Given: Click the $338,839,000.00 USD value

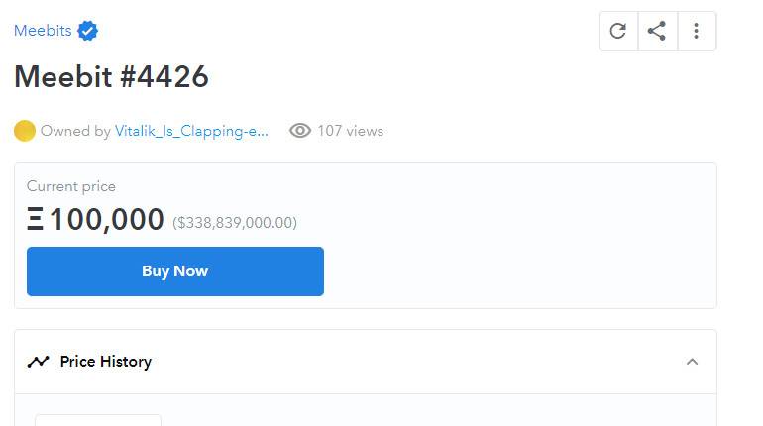Looking at the screenshot, I should [235, 223].
